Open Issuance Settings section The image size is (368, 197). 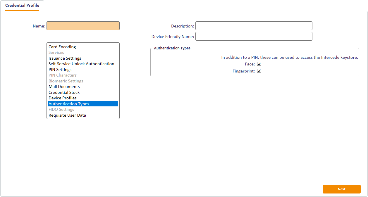[x=65, y=58]
